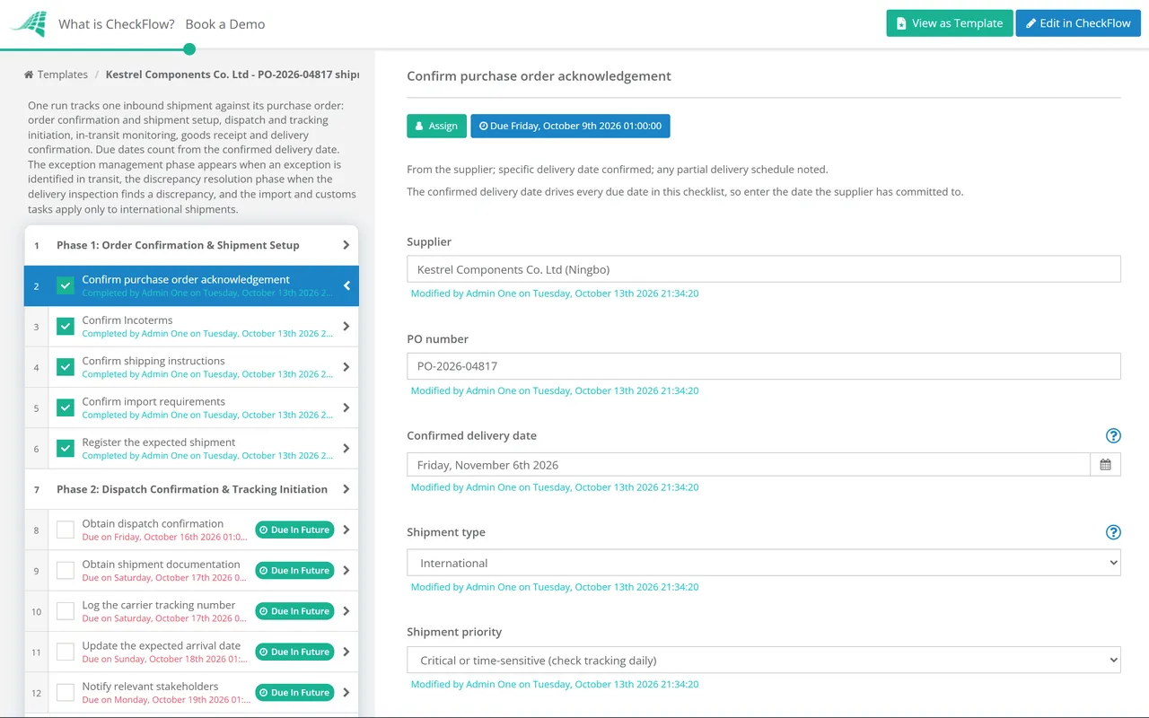Open the Book a Demo link

[x=225, y=24]
